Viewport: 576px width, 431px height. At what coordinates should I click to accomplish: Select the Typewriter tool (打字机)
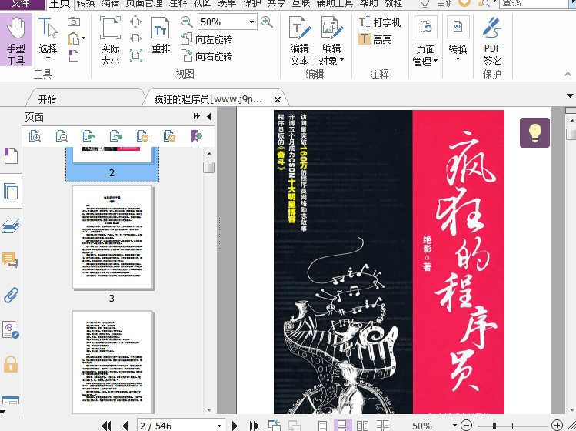(x=379, y=22)
